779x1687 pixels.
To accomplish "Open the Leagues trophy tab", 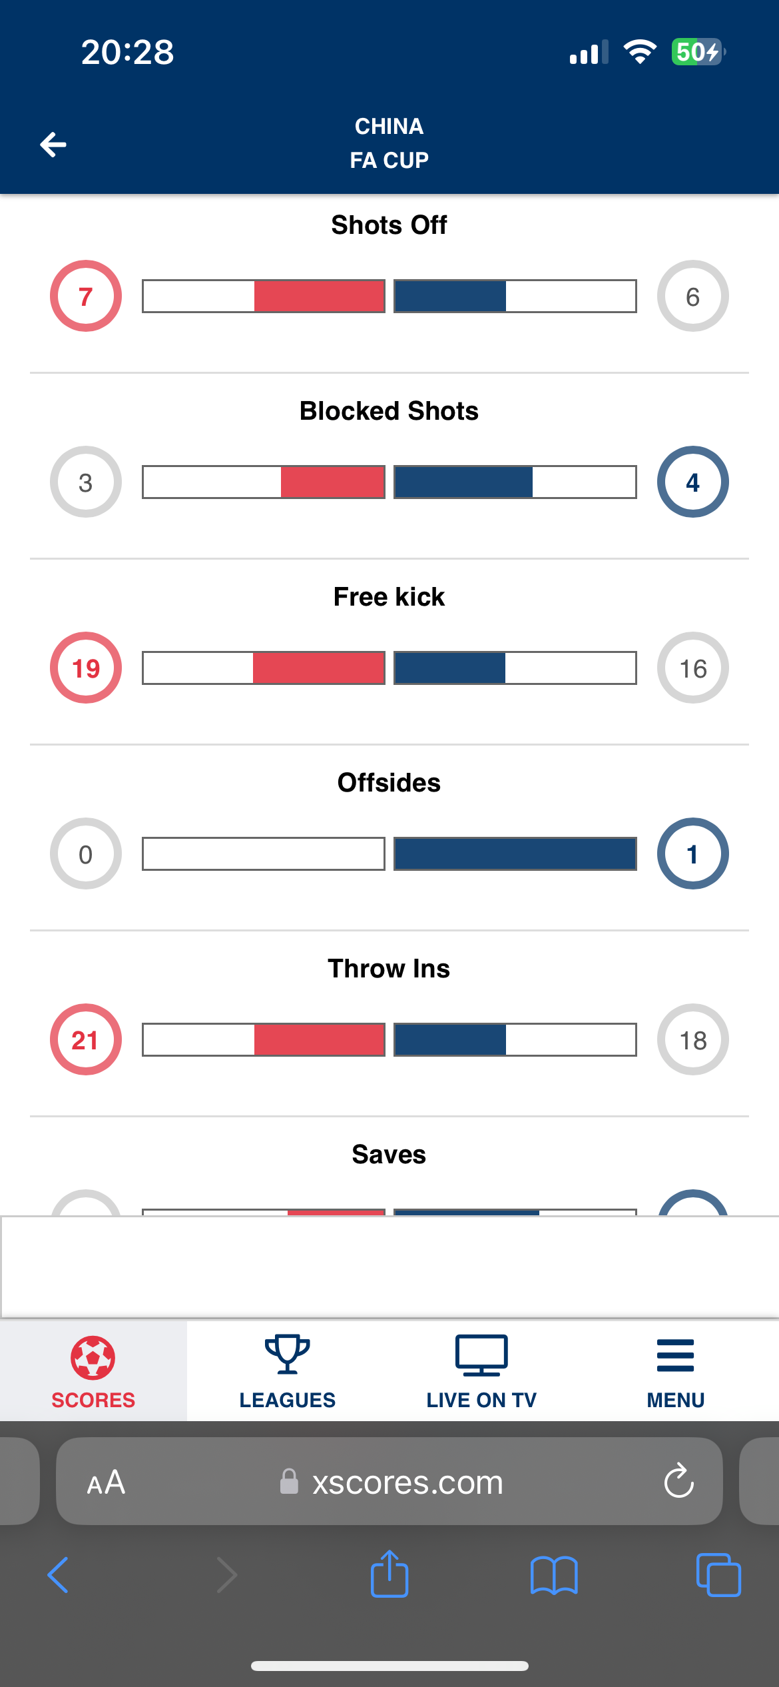I will (288, 1371).
